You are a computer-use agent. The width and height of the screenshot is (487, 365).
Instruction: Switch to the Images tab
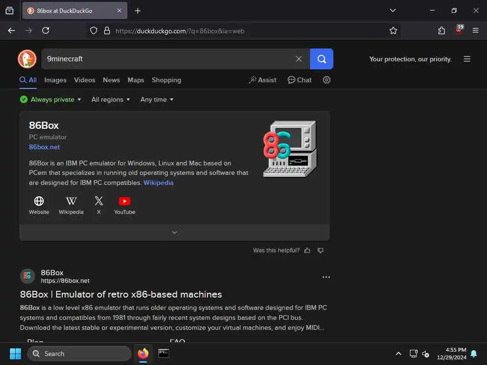pyautogui.click(x=55, y=80)
